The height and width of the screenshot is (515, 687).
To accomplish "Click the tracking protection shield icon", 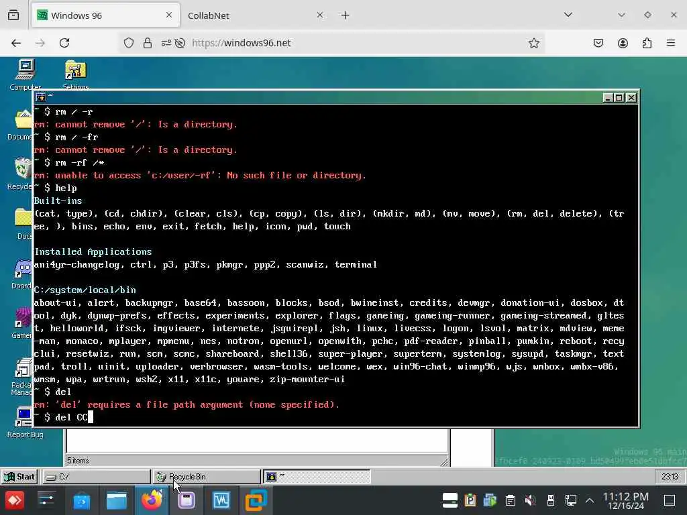I will coord(128,43).
